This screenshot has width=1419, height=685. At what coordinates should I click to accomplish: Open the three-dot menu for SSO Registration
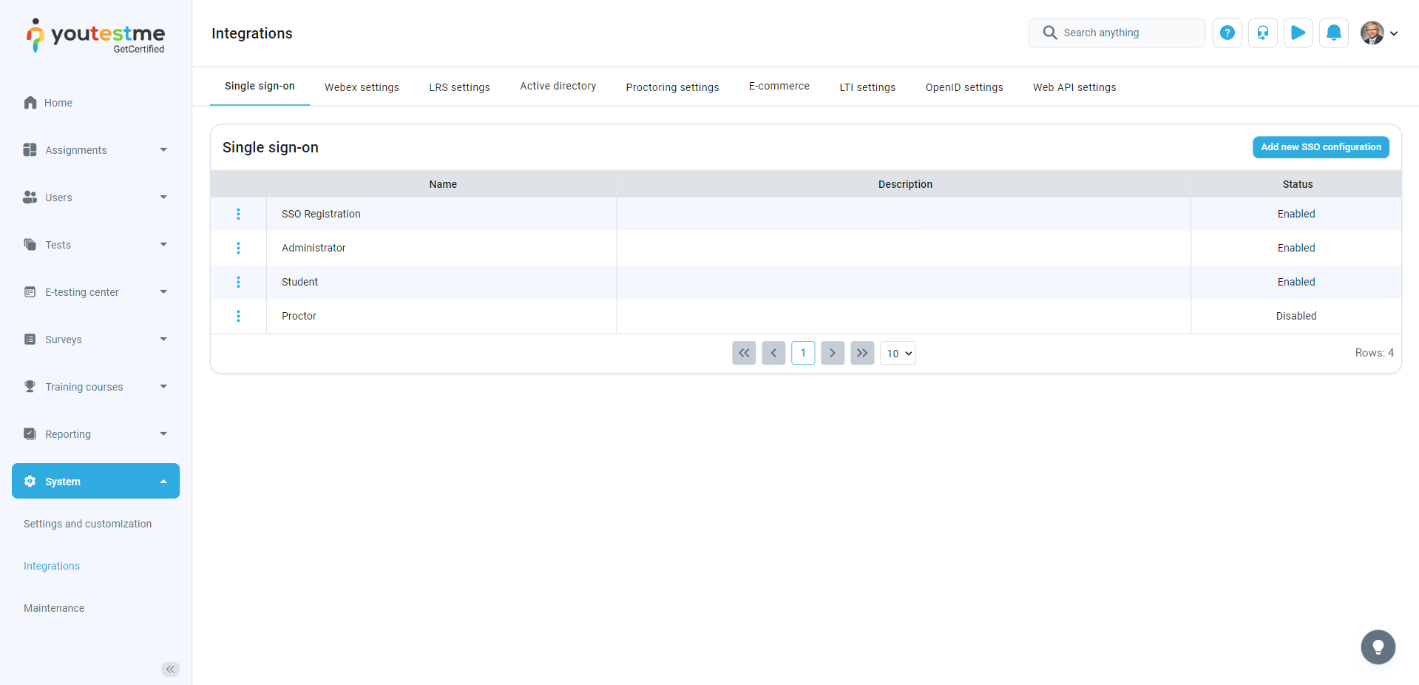pos(238,214)
